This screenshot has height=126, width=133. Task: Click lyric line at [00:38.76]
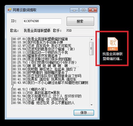(x=46, y=76)
